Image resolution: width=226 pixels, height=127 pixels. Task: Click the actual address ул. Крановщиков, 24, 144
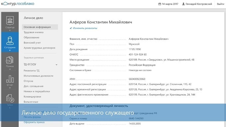(162, 95)
